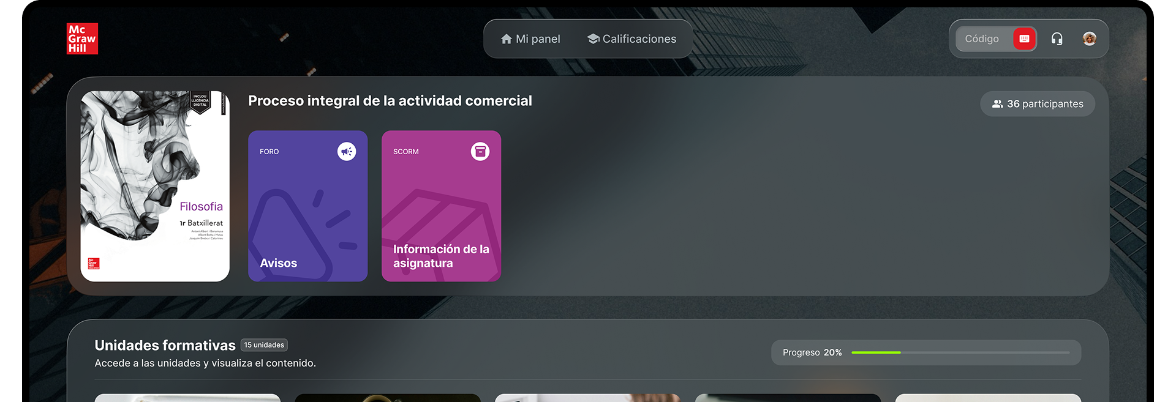Click the Unidades formativas heading
This screenshot has height=402, width=1176.
[x=165, y=345]
